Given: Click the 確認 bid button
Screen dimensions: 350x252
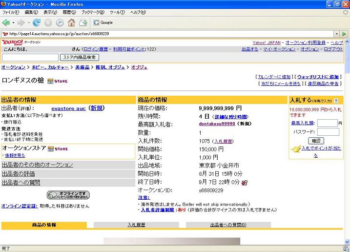Looking at the screenshot, I should tap(316, 141).
